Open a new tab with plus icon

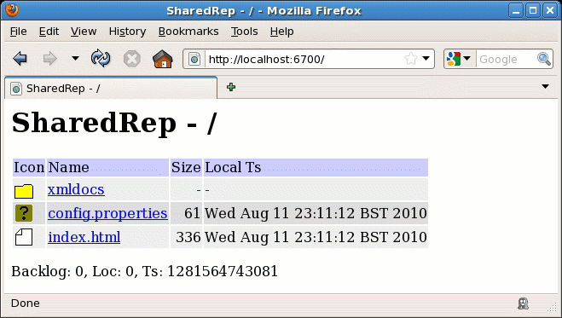click(x=231, y=87)
